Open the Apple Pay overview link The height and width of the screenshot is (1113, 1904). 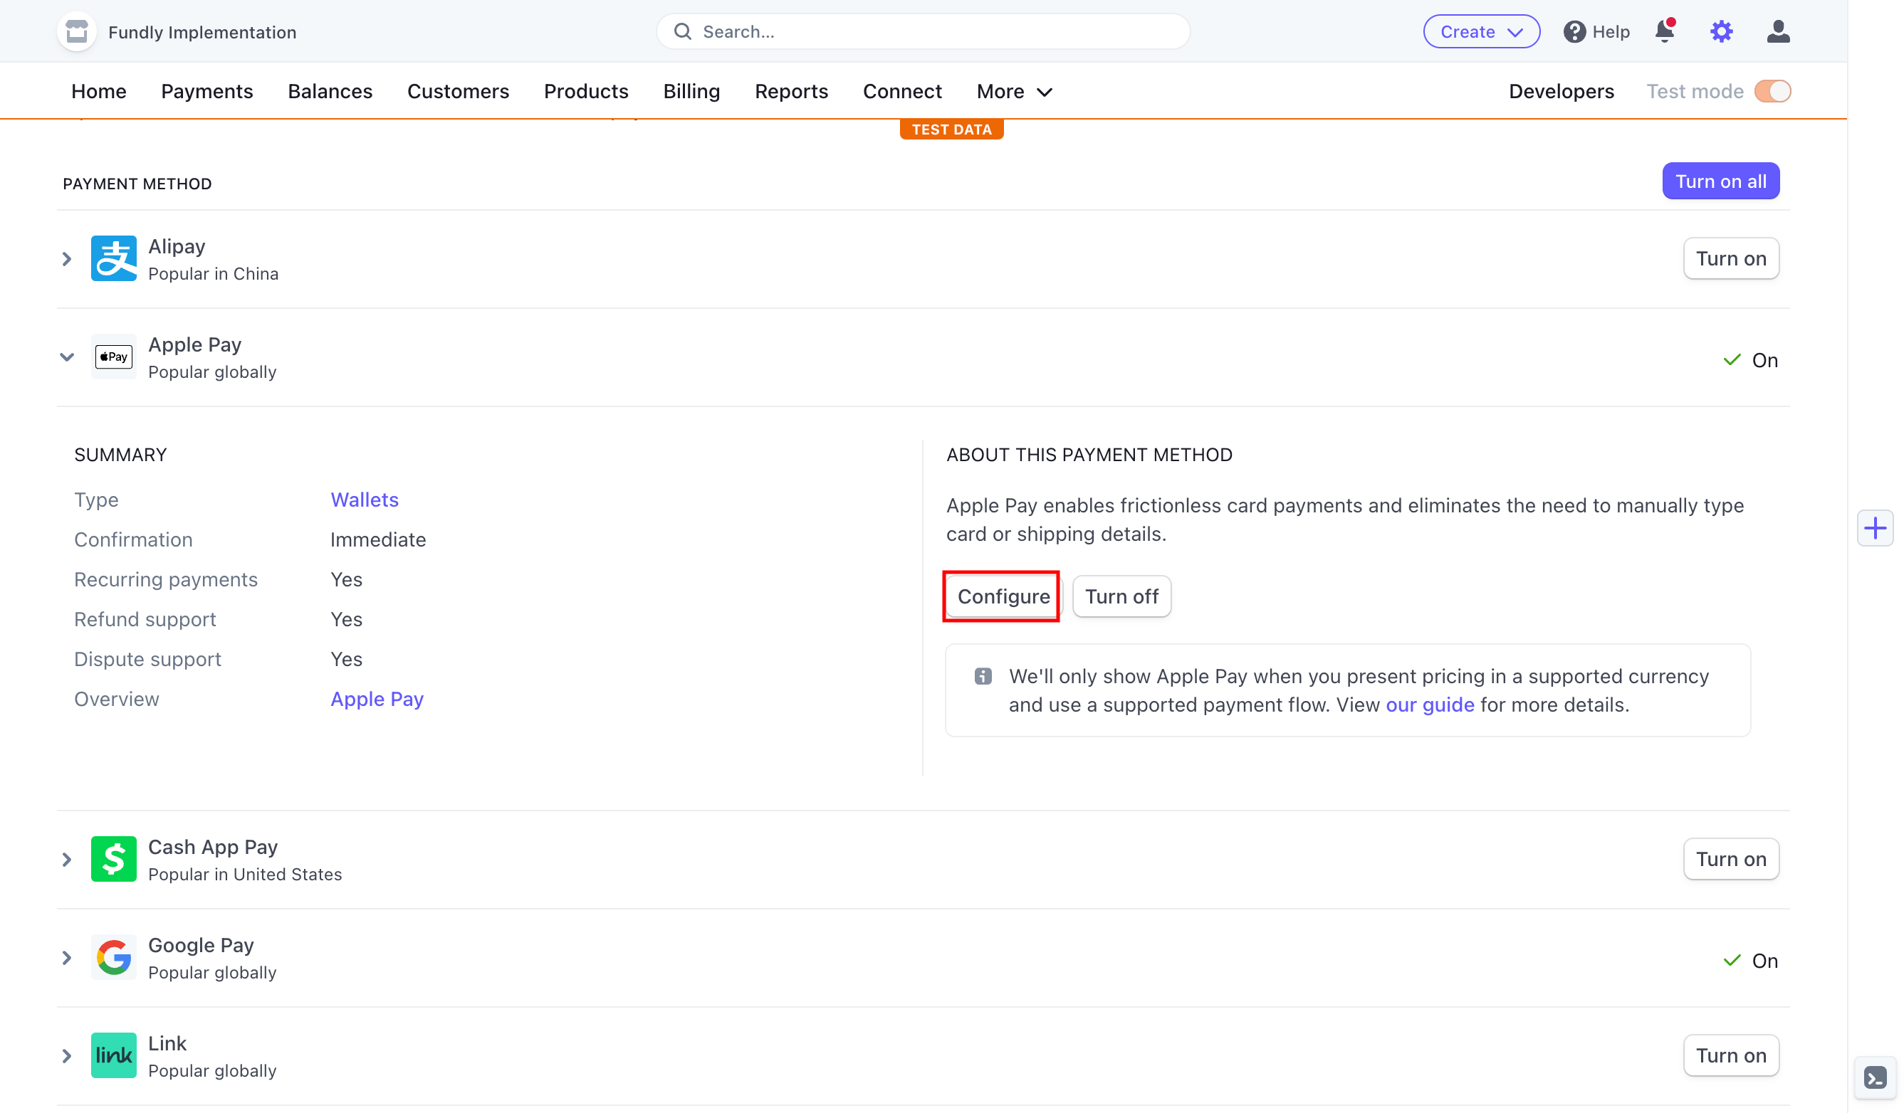[377, 700]
